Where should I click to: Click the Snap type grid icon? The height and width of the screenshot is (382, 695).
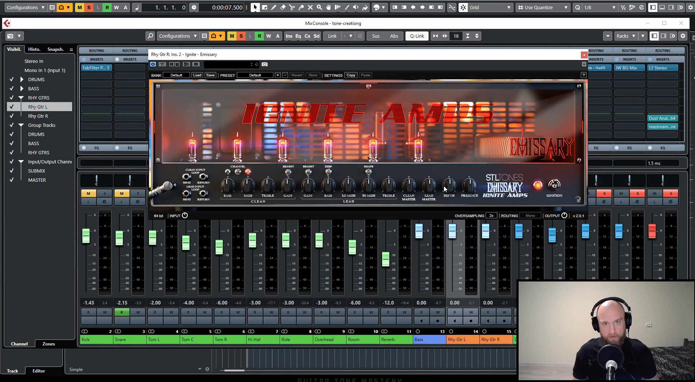point(463,7)
